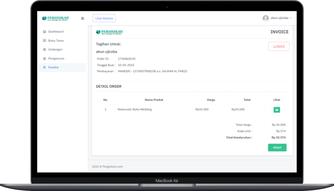Screen dimensions: 334x191
Task: Click the Total Keseluruhan value Rp 35.574
Action: [279, 137]
